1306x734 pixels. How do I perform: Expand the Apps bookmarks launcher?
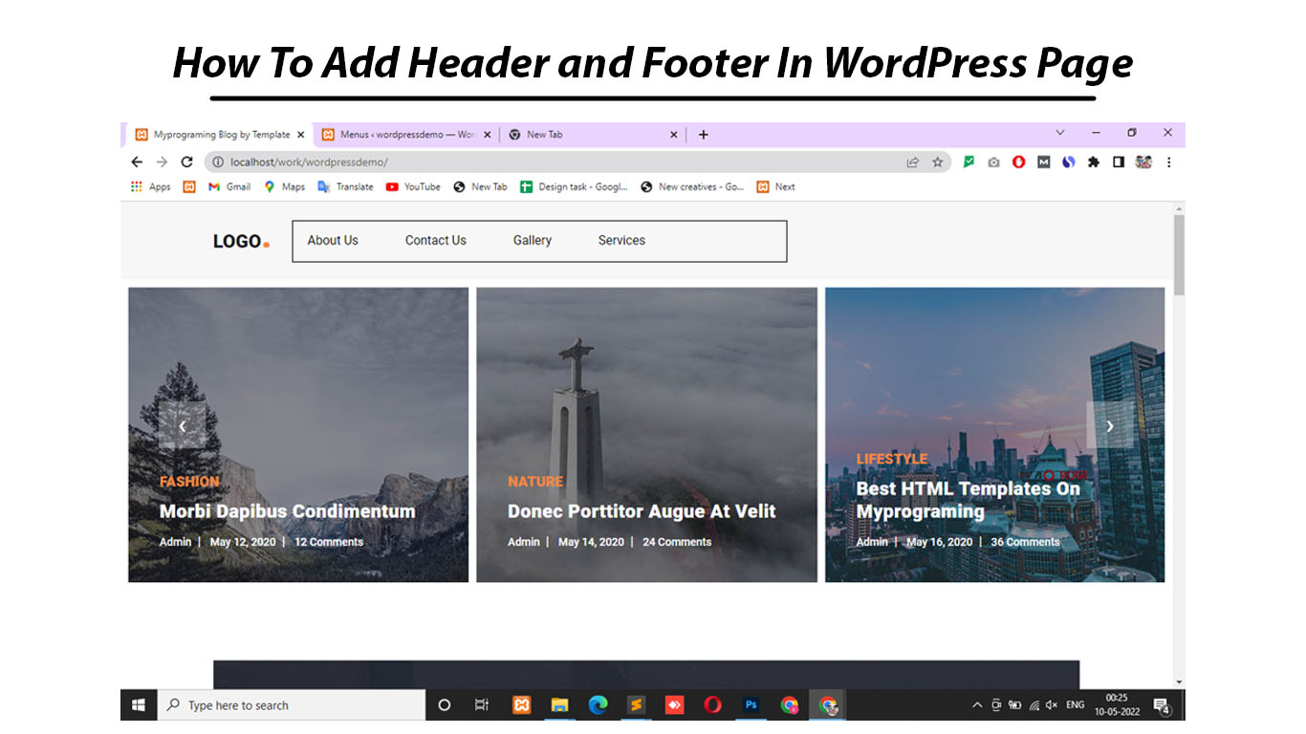[x=149, y=186]
